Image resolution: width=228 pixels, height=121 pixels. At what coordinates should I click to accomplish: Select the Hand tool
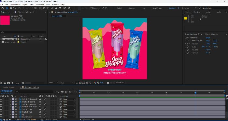click(11, 8)
